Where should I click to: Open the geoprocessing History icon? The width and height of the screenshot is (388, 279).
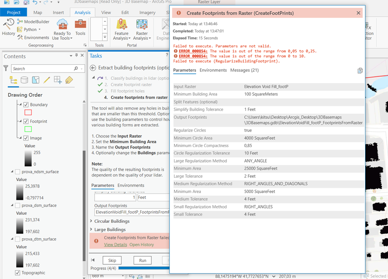(9, 27)
